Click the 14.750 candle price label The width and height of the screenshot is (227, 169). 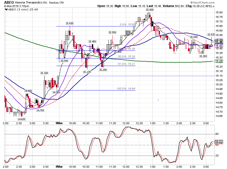pos(40,111)
